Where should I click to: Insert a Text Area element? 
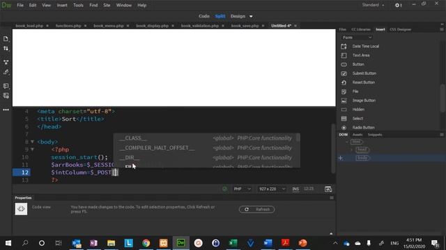(x=361, y=56)
